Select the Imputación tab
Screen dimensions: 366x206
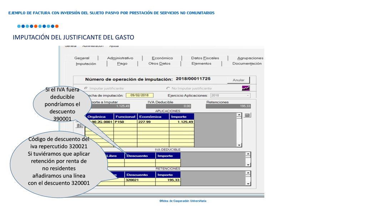pyautogui.click(x=86, y=64)
